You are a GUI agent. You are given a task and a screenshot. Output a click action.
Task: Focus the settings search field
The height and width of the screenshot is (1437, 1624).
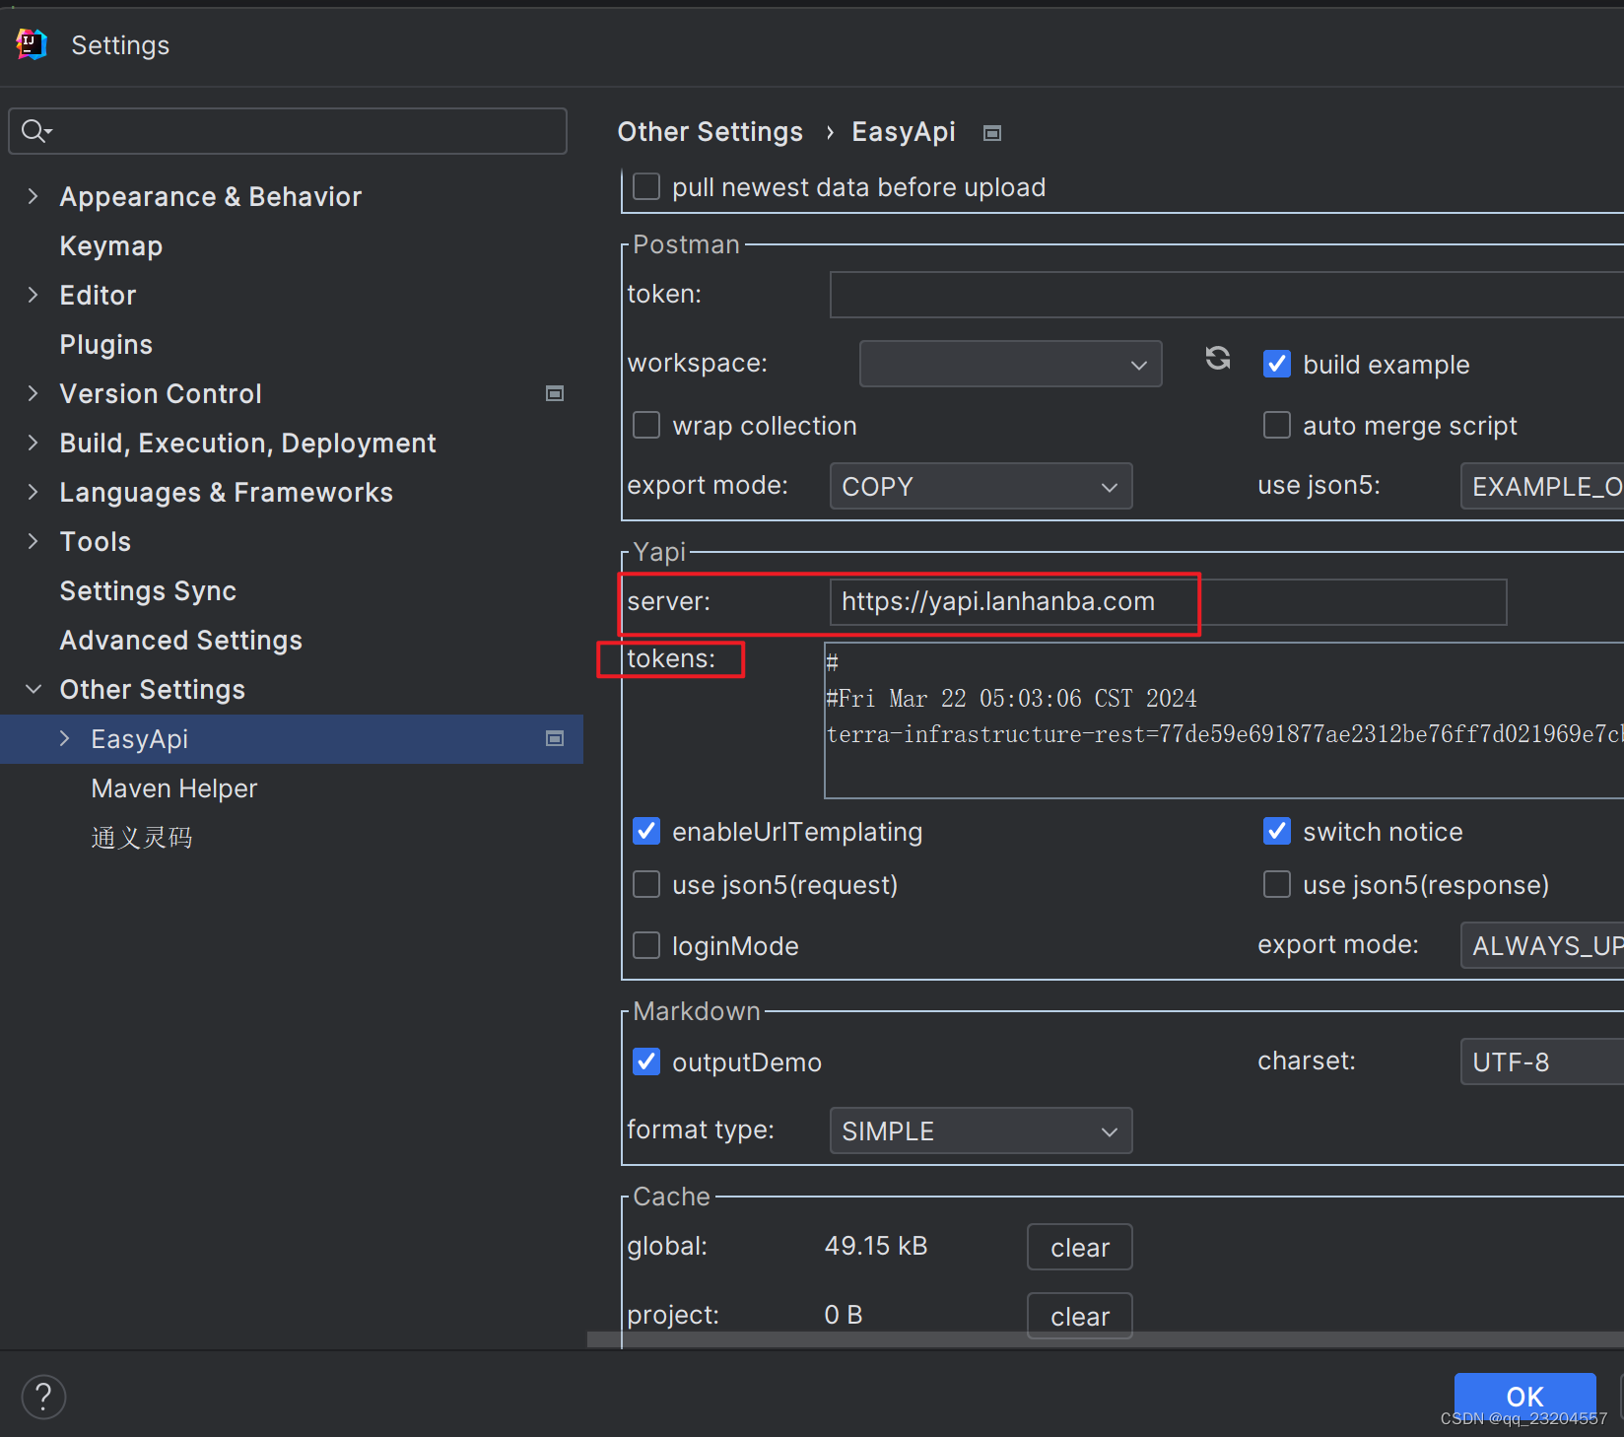pos(288,131)
